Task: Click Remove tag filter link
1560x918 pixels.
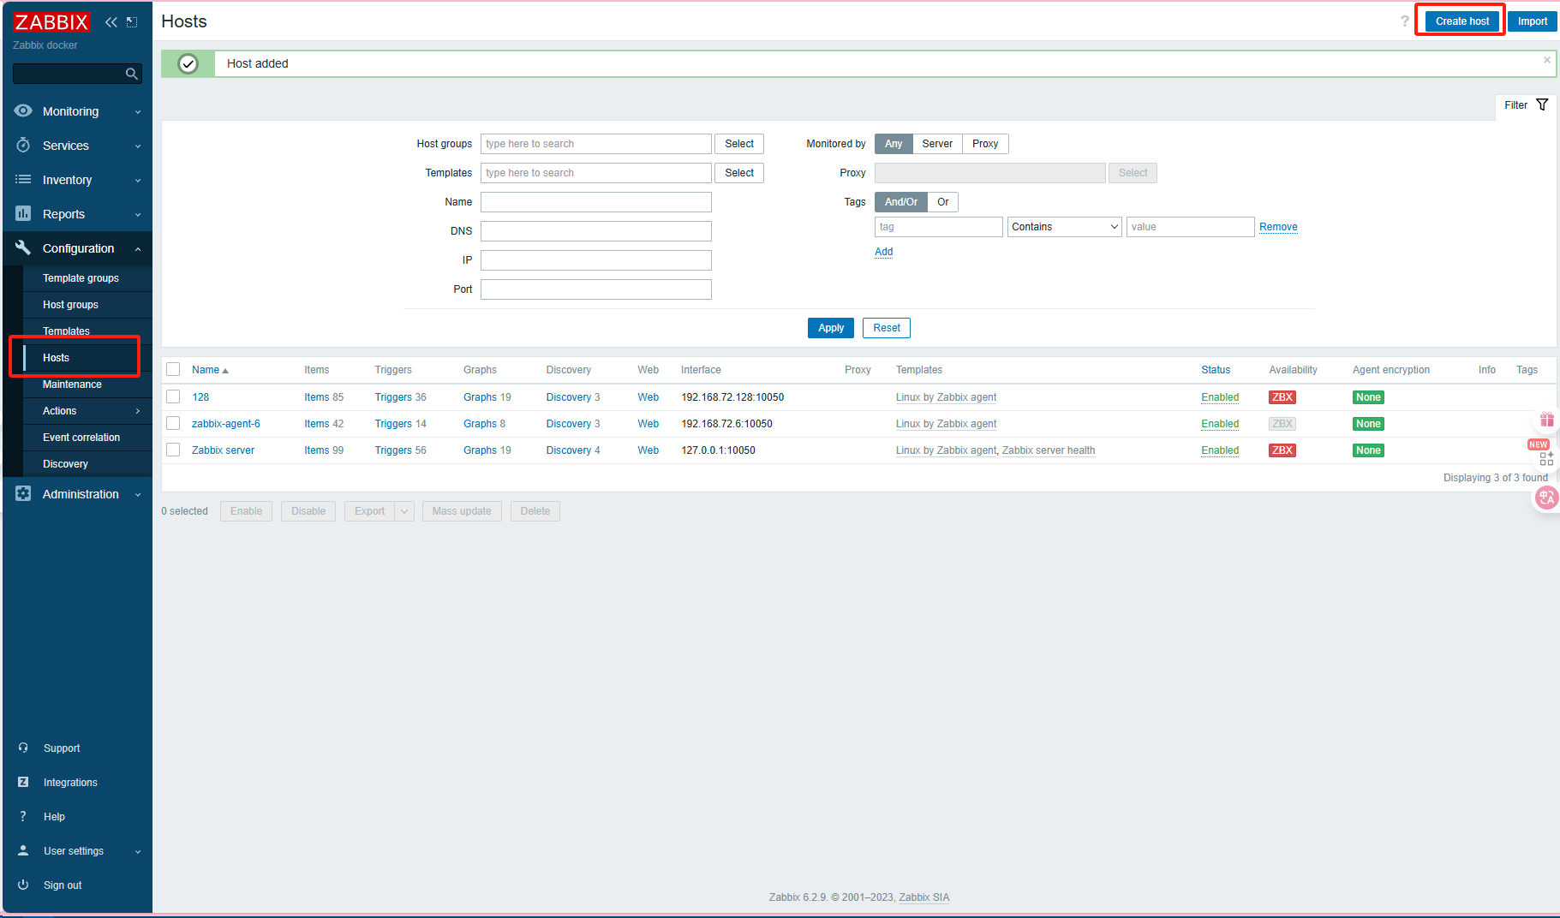Action: pos(1278,227)
